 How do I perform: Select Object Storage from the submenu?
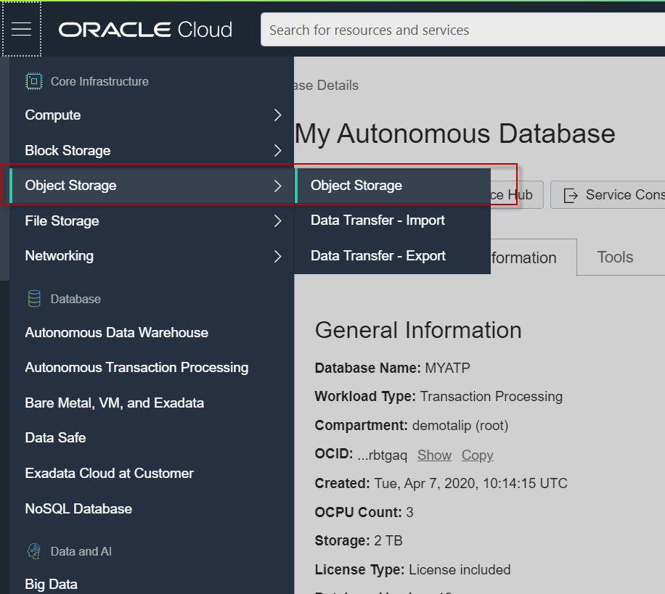pyautogui.click(x=356, y=185)
